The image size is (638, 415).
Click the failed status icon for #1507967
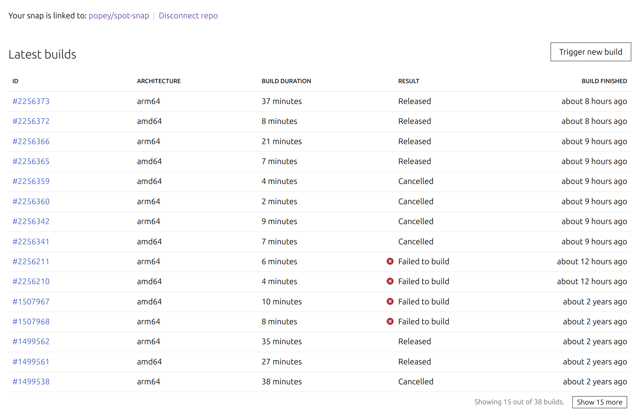click(x=390, y=302)
